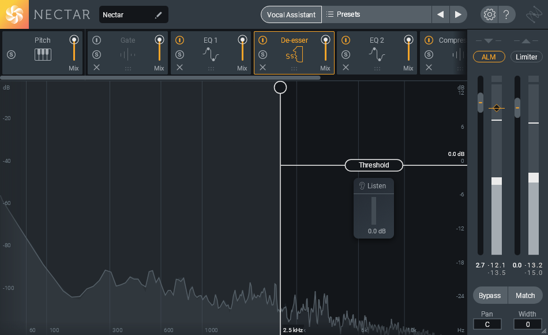This screenshot has width=548, height=335.
Task: Solo the Gate module
Action: point(96,55)
